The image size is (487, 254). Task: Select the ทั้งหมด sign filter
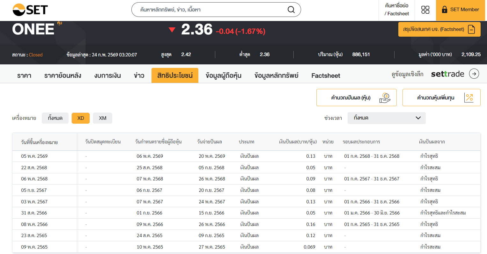pos(55,118)
